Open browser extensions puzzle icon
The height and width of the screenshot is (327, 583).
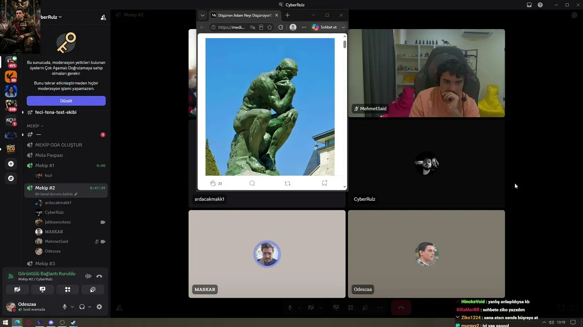pos(281,27)
